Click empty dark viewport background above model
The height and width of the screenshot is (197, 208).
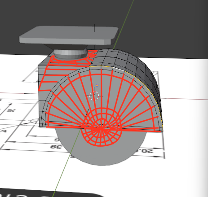point(165,22)
